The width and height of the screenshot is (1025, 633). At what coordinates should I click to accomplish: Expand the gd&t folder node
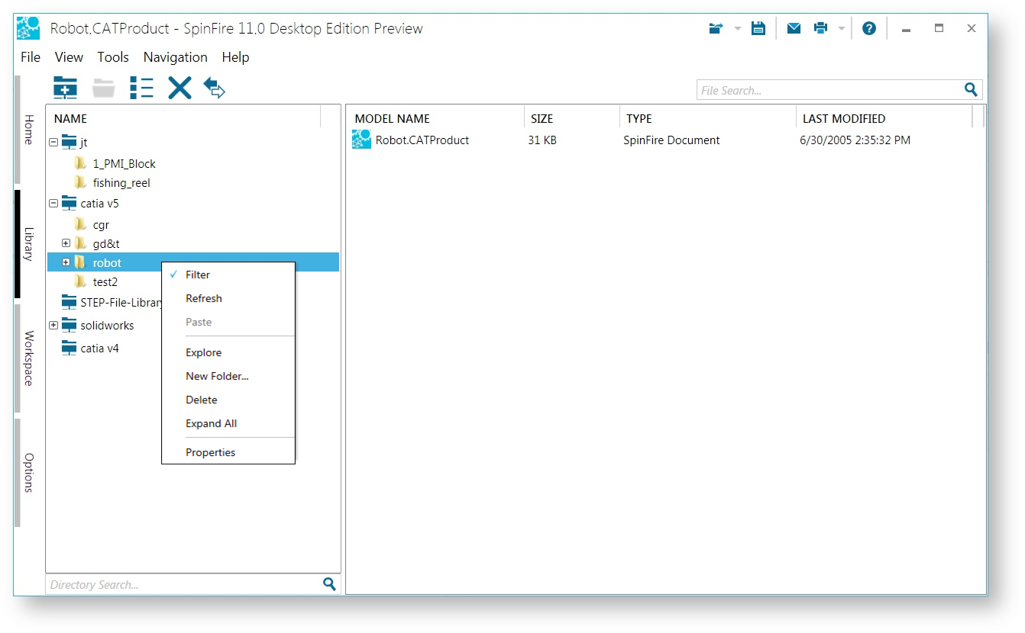tap(66, 243)
